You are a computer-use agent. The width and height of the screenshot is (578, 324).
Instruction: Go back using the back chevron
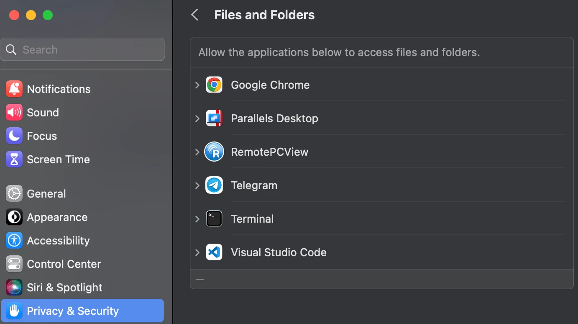point(194,15)
